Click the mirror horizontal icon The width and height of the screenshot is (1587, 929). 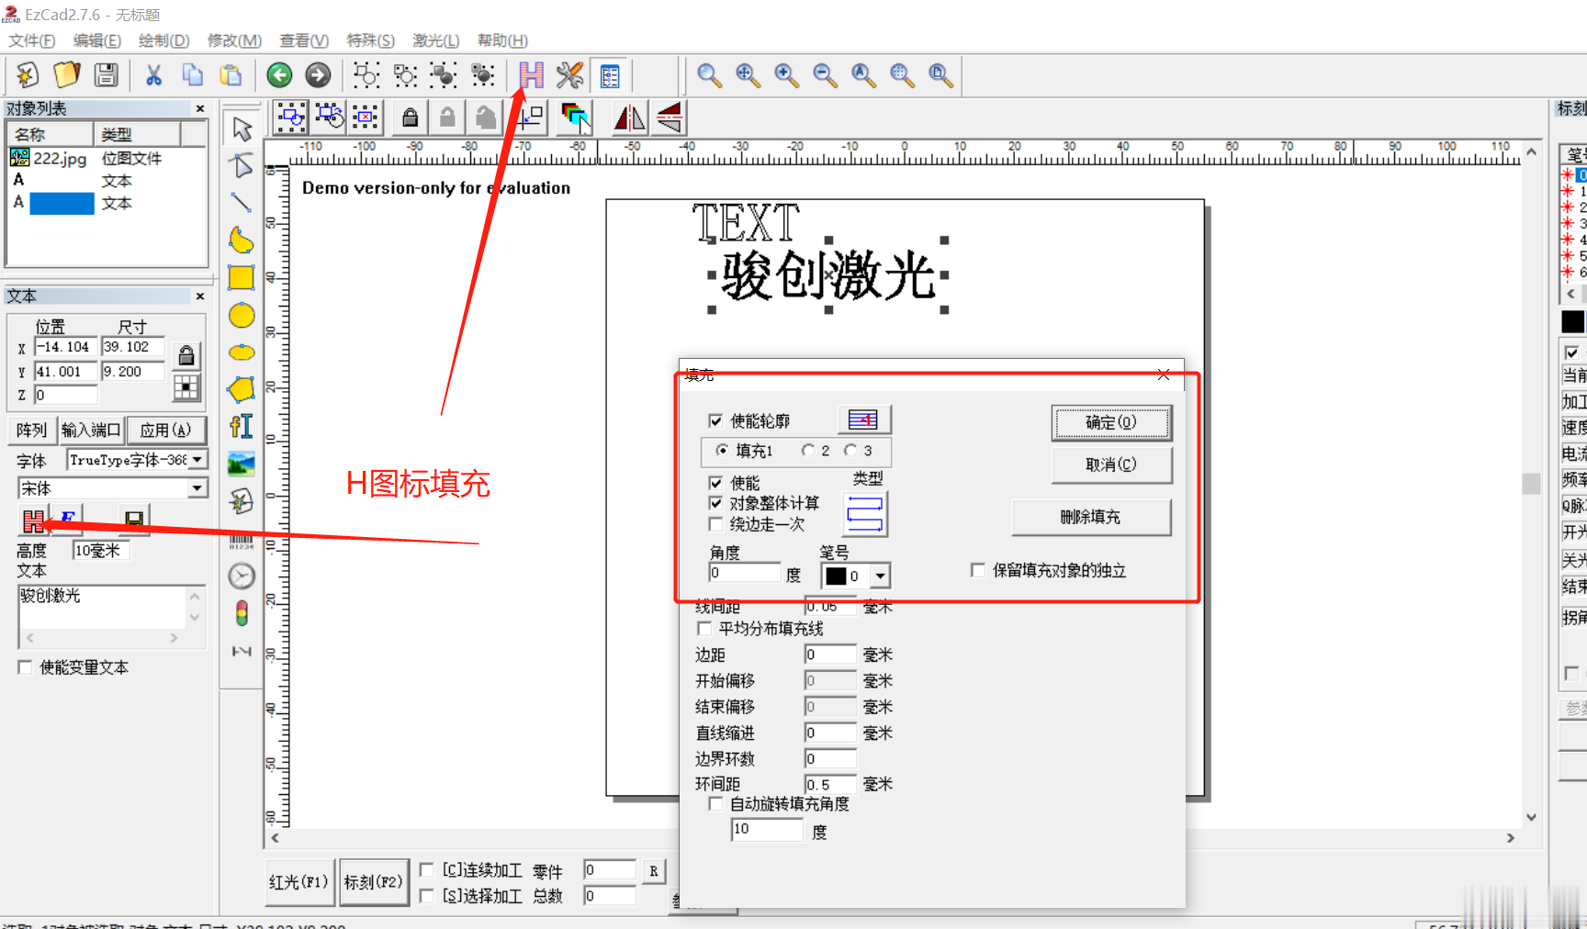[x=629, y=118]
